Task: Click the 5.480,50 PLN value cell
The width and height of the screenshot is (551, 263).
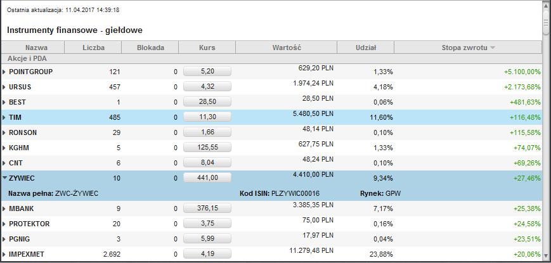Action: pyautogui.click(x=313, y=113)
